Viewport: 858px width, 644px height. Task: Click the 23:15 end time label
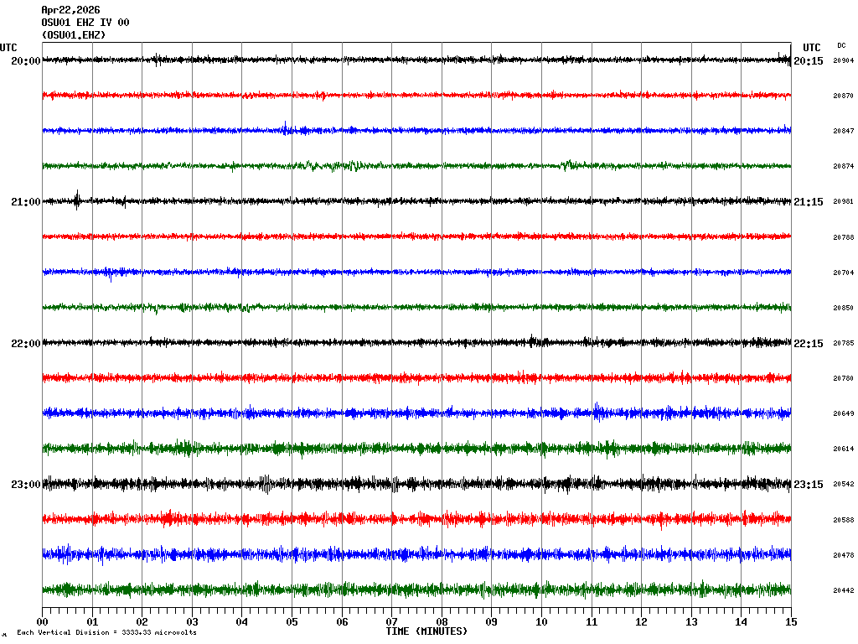(809, 485)
